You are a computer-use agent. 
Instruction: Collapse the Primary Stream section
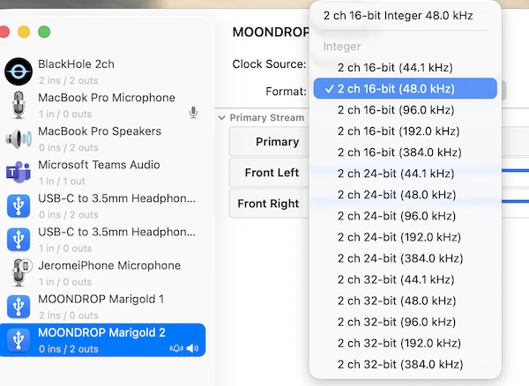[221, 118]
